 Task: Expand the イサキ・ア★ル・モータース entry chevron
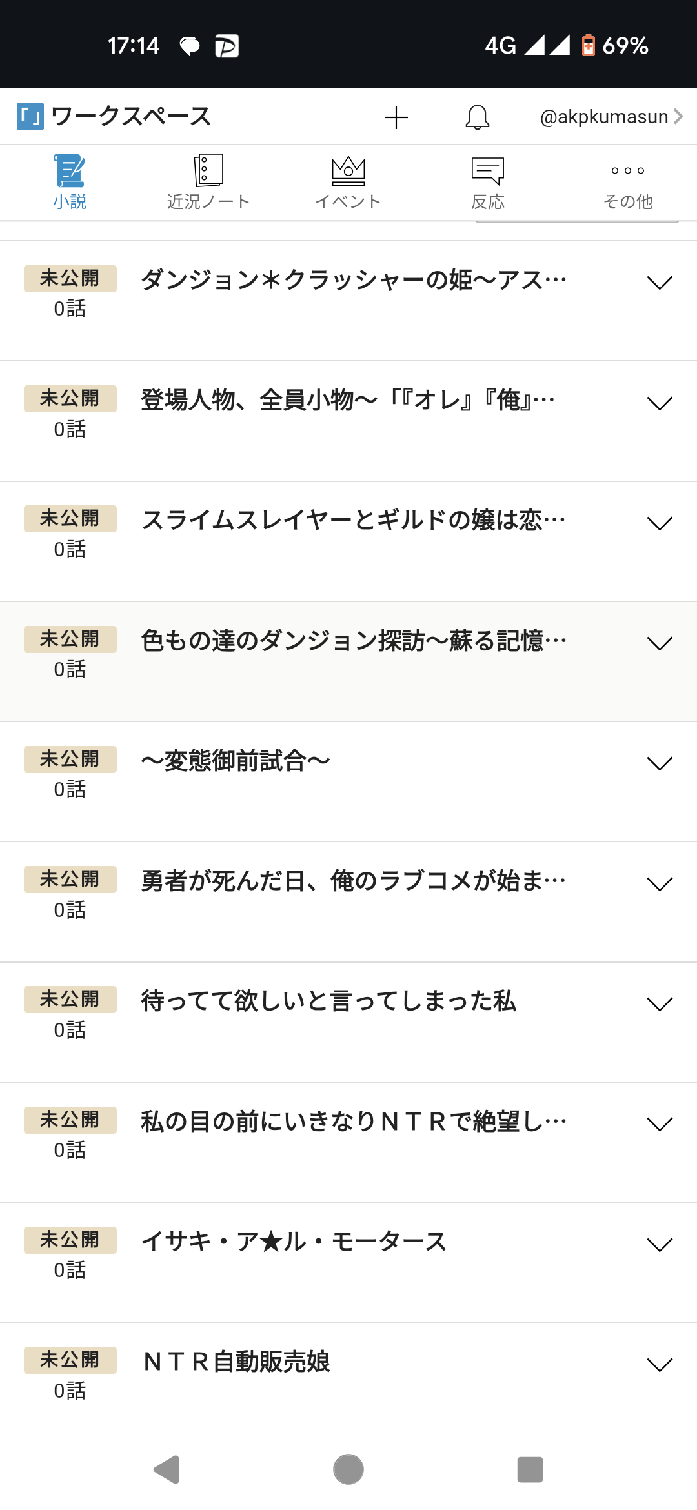tap(660, 1244)
